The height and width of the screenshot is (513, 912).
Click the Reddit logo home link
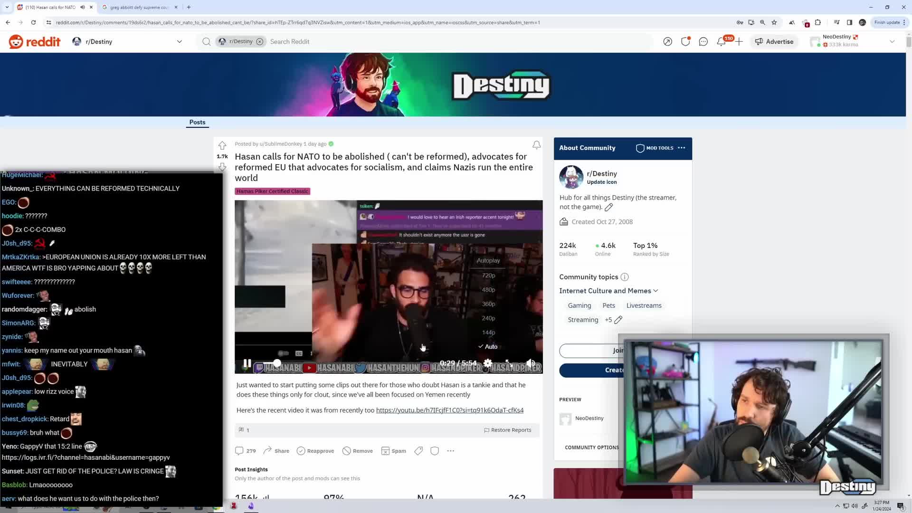(34, 42)
